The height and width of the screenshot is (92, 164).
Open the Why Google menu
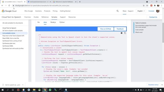[28, 11]
